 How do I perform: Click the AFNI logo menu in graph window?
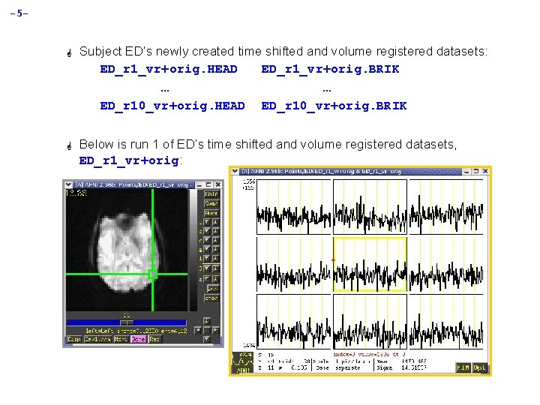click(x=243, y=362)
